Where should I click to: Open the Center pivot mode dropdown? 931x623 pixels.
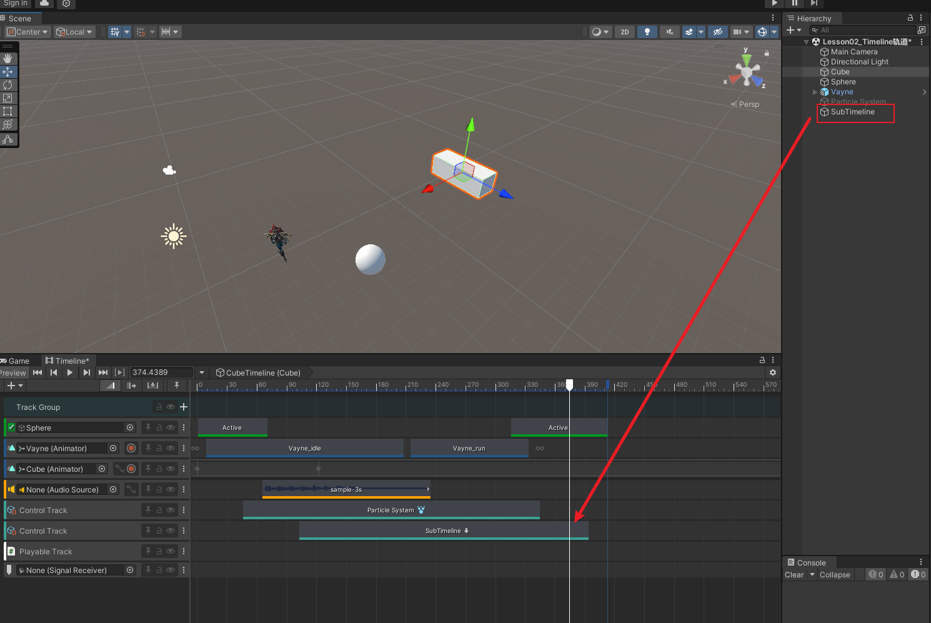[x=27, y=32]
